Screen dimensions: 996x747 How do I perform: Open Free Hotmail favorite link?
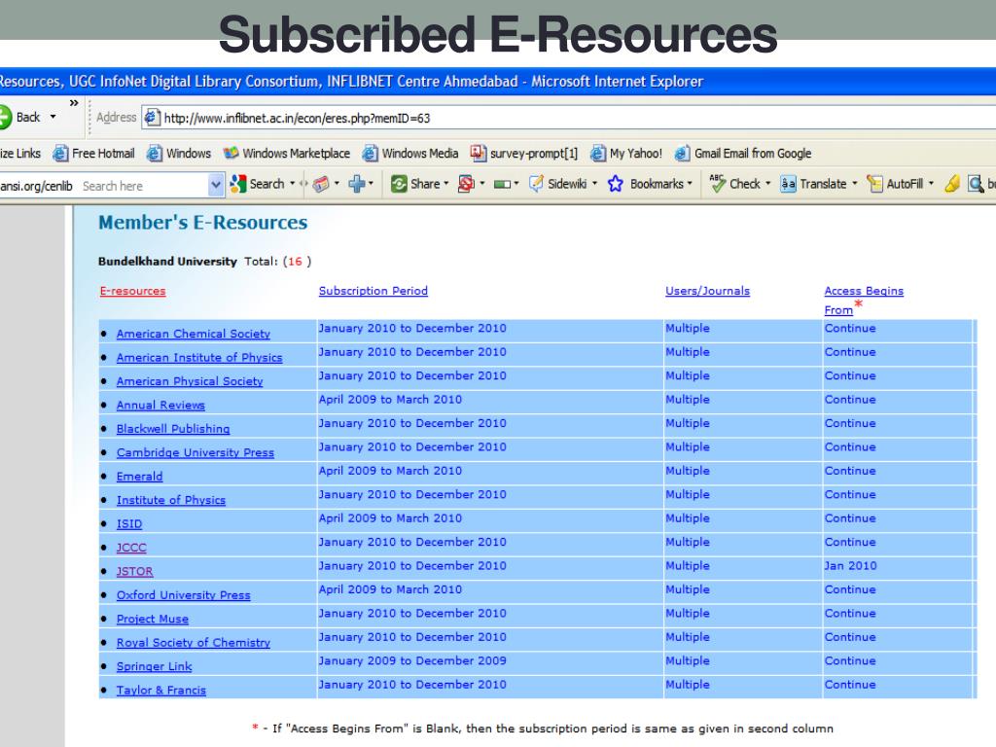pyautogui.click(x=94, y=153)
